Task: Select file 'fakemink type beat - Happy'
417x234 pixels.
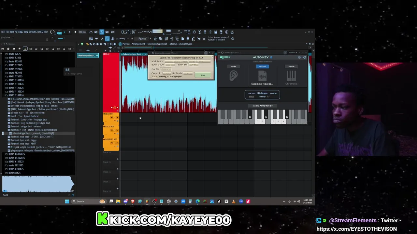Action: (x=24, y=140)
